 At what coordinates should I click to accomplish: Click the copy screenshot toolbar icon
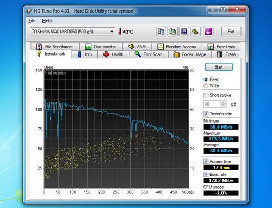click(172, 32)
